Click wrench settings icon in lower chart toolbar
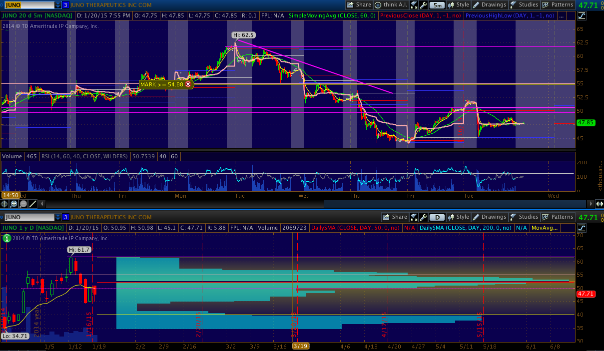 (x=423, y=217)
